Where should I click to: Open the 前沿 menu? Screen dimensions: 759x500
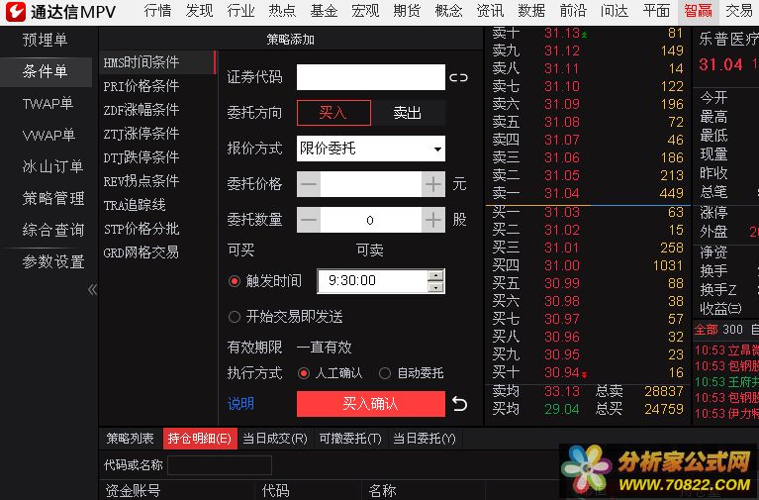coord(573,11)
